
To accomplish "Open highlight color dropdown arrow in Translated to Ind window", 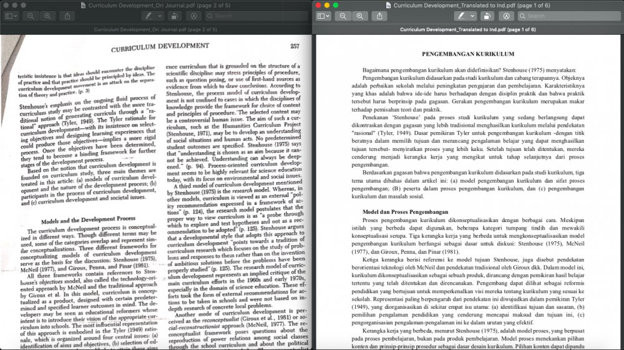I will point(472,16).
